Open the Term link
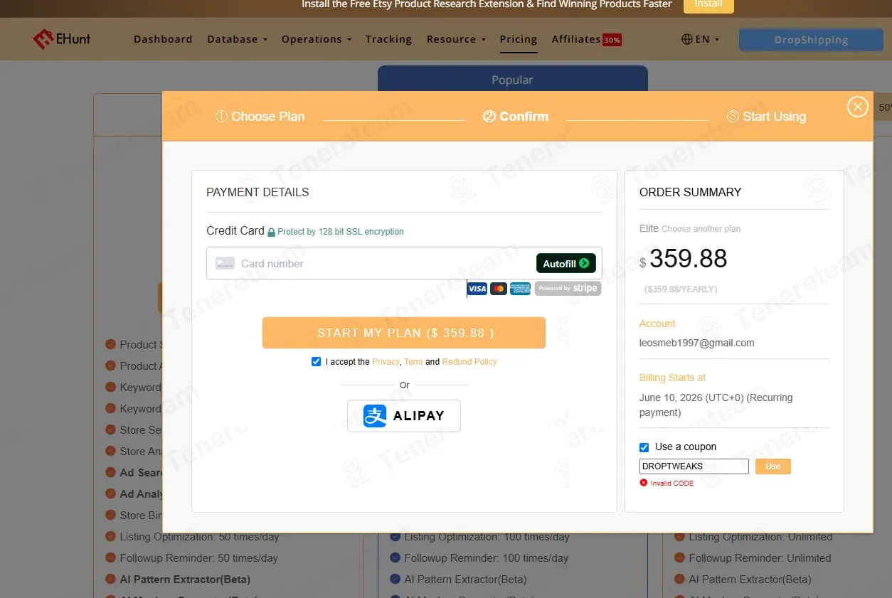The height and width of the screenshot is (598, 892). click(413, 362)
